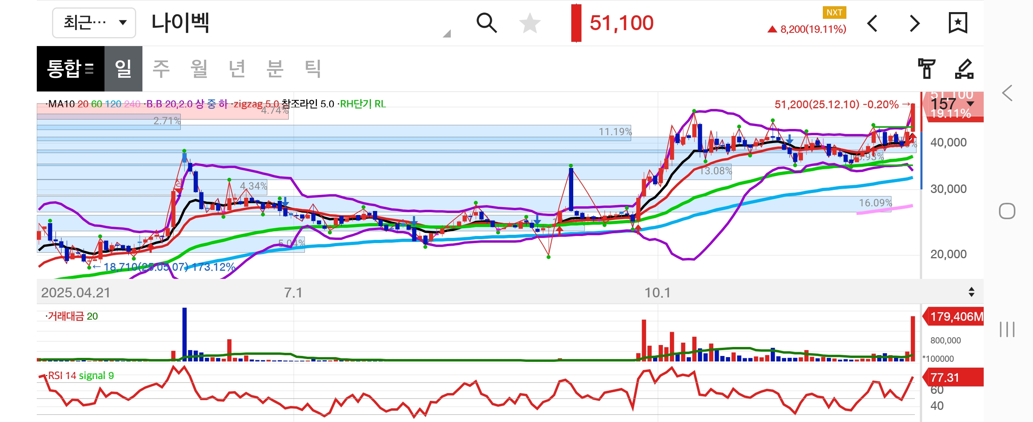
Task: Go to previous stock with left arrow
Action: 872,23
